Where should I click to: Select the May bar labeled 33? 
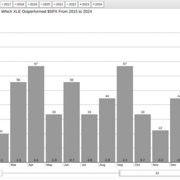tap(54, 138)
